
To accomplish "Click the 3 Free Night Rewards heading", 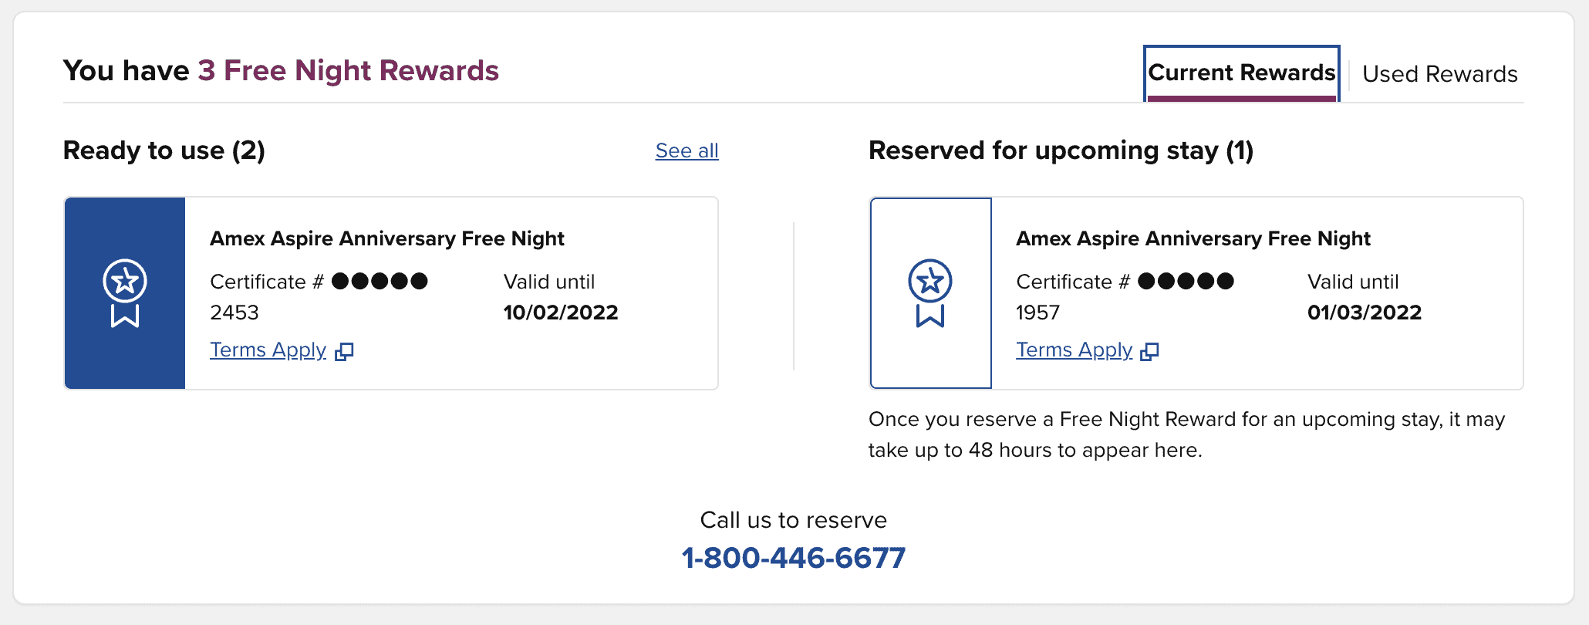I will click(348, 70).
